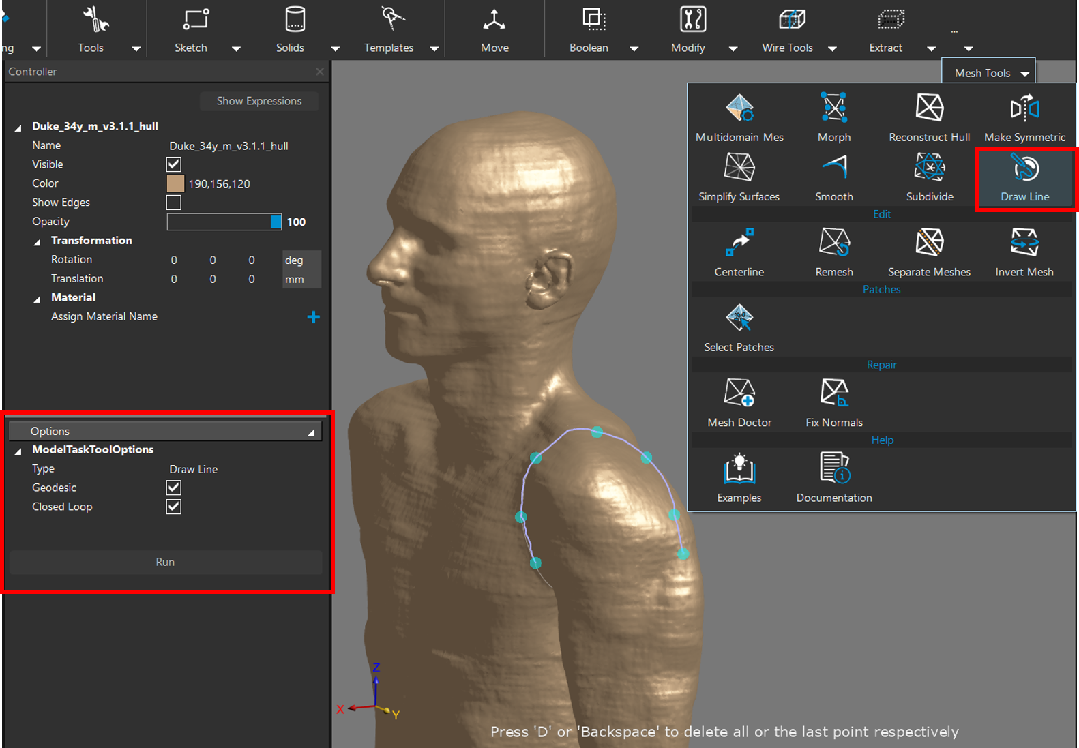Uncheck the Geodesic option
This screenshot has width=1079, height=748.
(x=174, y=488)
